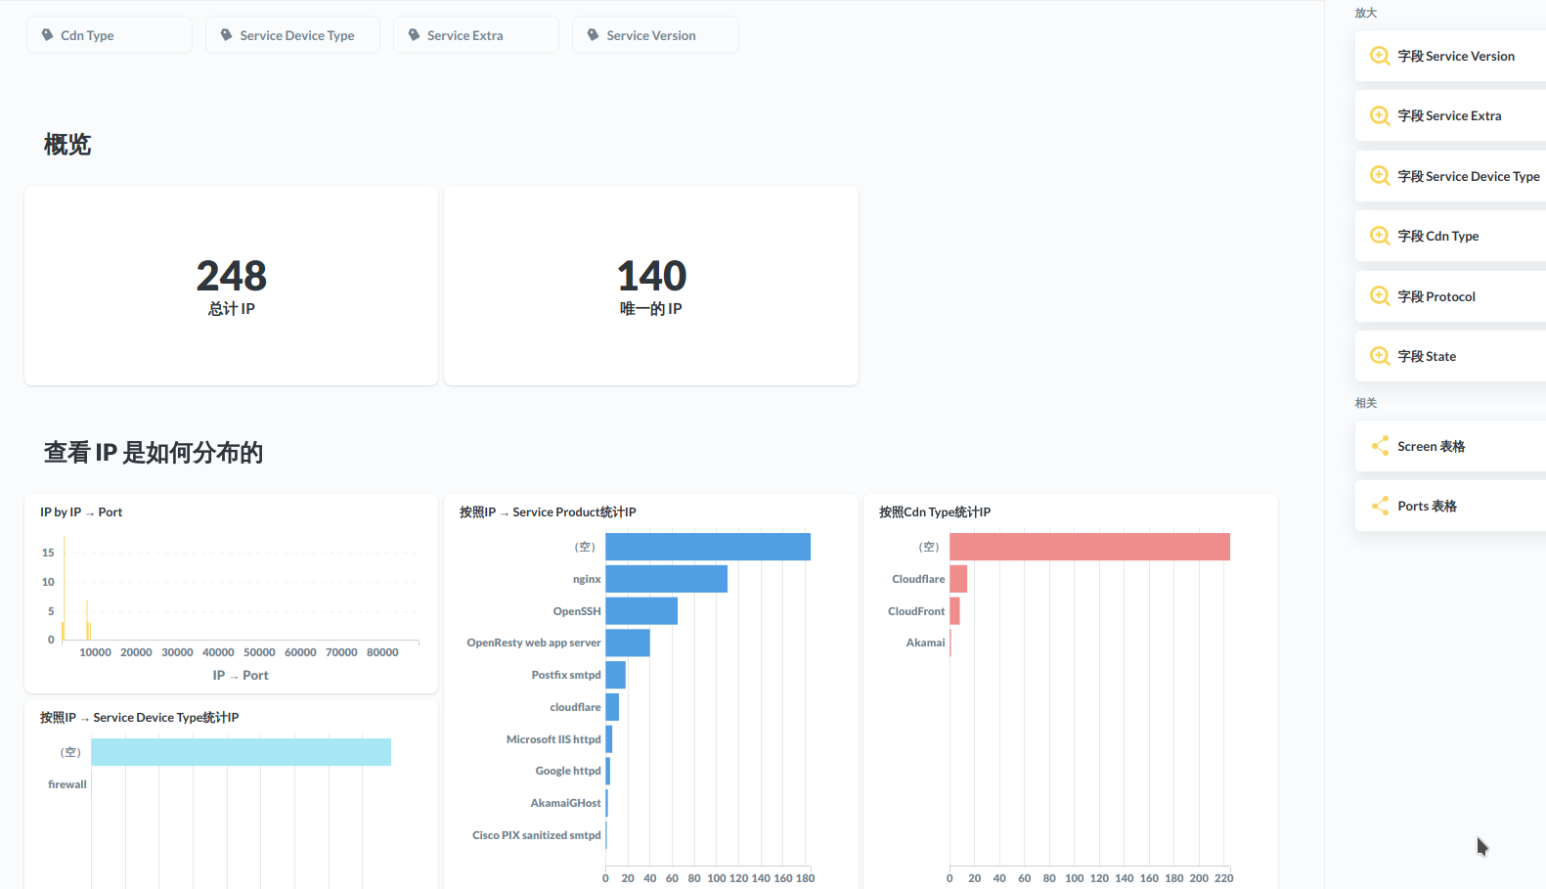
Task: Click share icon beside Screen 表格
Action: [x=1380, y=446]
